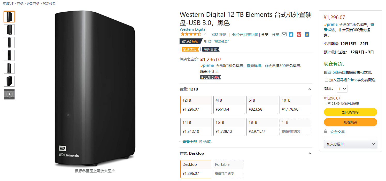Check 加入亚马逊Prime享免费配送 checkbox

(x=326, y=80)
